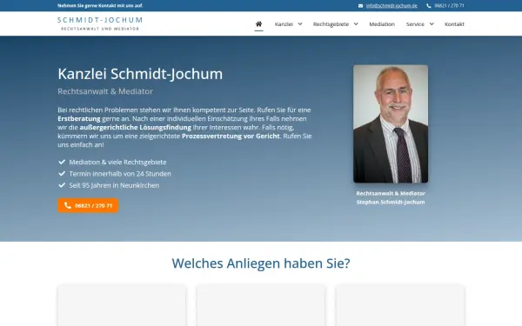Click the heading Welches Anliegen haben Sie?
The height and width of the screenshot is (326, 522).
point(261,263)
